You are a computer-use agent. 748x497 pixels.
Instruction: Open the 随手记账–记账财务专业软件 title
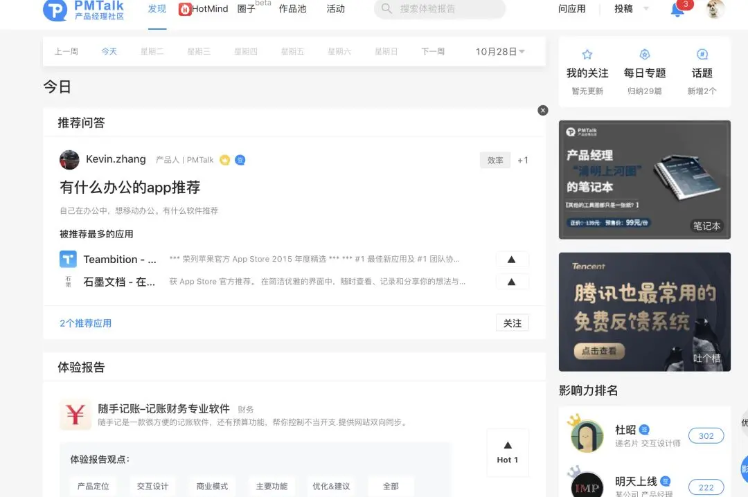point(163,409)
